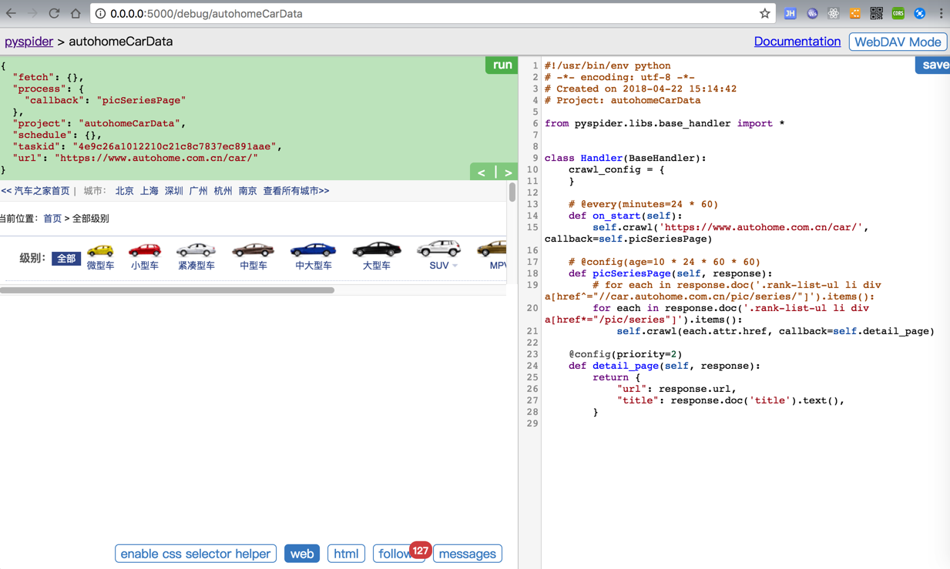Click the horizontal scrollbar in web preview

[x=167, y=290]
